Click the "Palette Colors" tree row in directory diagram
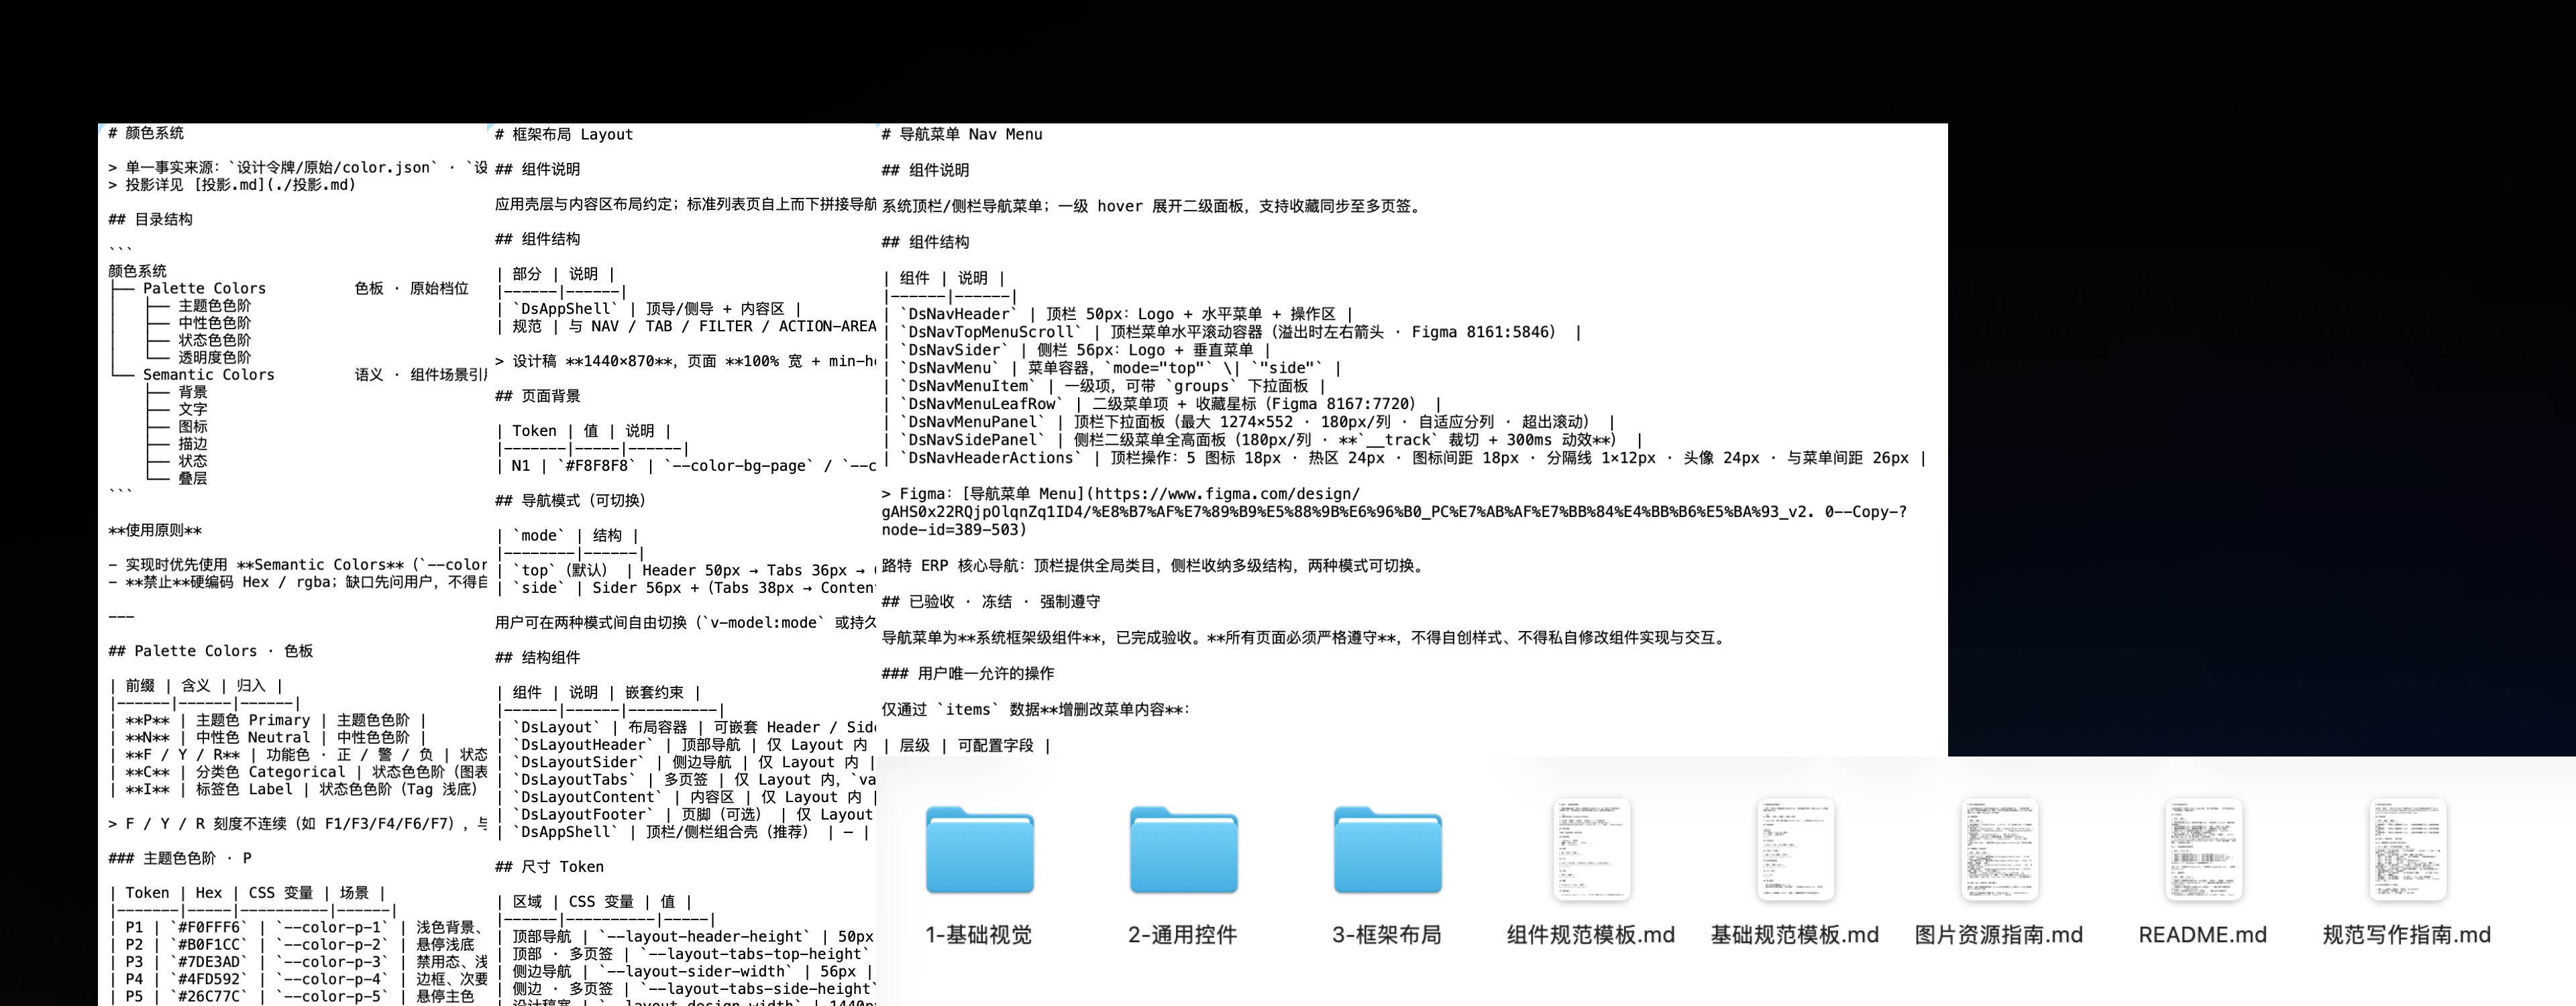This screenshot has width=2576, height=1006. click(204, 288)
